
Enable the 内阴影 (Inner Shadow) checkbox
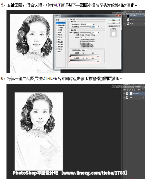pos(57,35)
